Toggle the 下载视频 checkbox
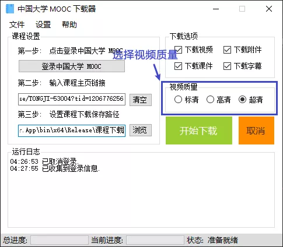This screenshot has height=247, width=283. [178, 50]
